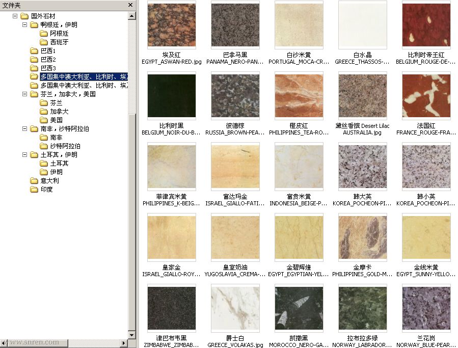Select the 韩小英 granite thumbnail
Screen dimensions: 458x348
coord(426,167)
